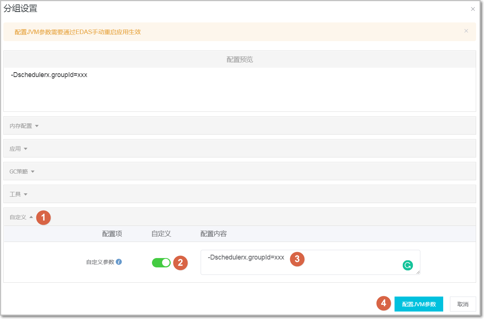Expand the 内存配置 section
The height and width of the screenshot is (319, 484).
coord(240,126)
